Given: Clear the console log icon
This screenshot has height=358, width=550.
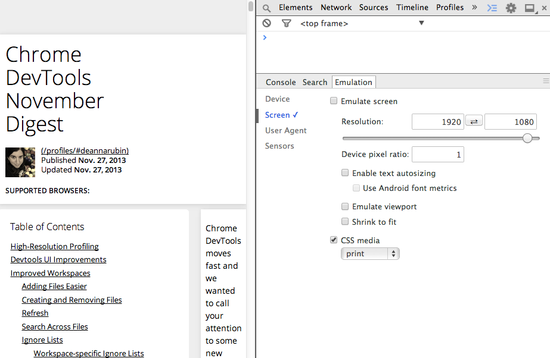Looking at the screenshot, I should [266, 23].
